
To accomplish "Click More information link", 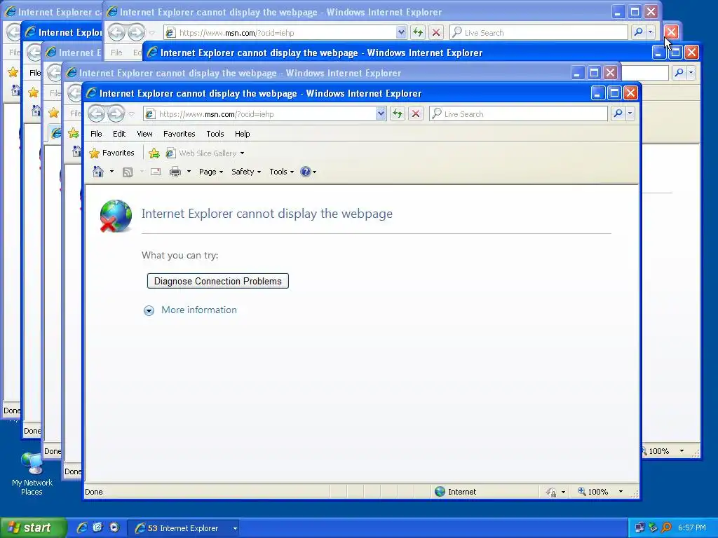I will pos(198,310).
